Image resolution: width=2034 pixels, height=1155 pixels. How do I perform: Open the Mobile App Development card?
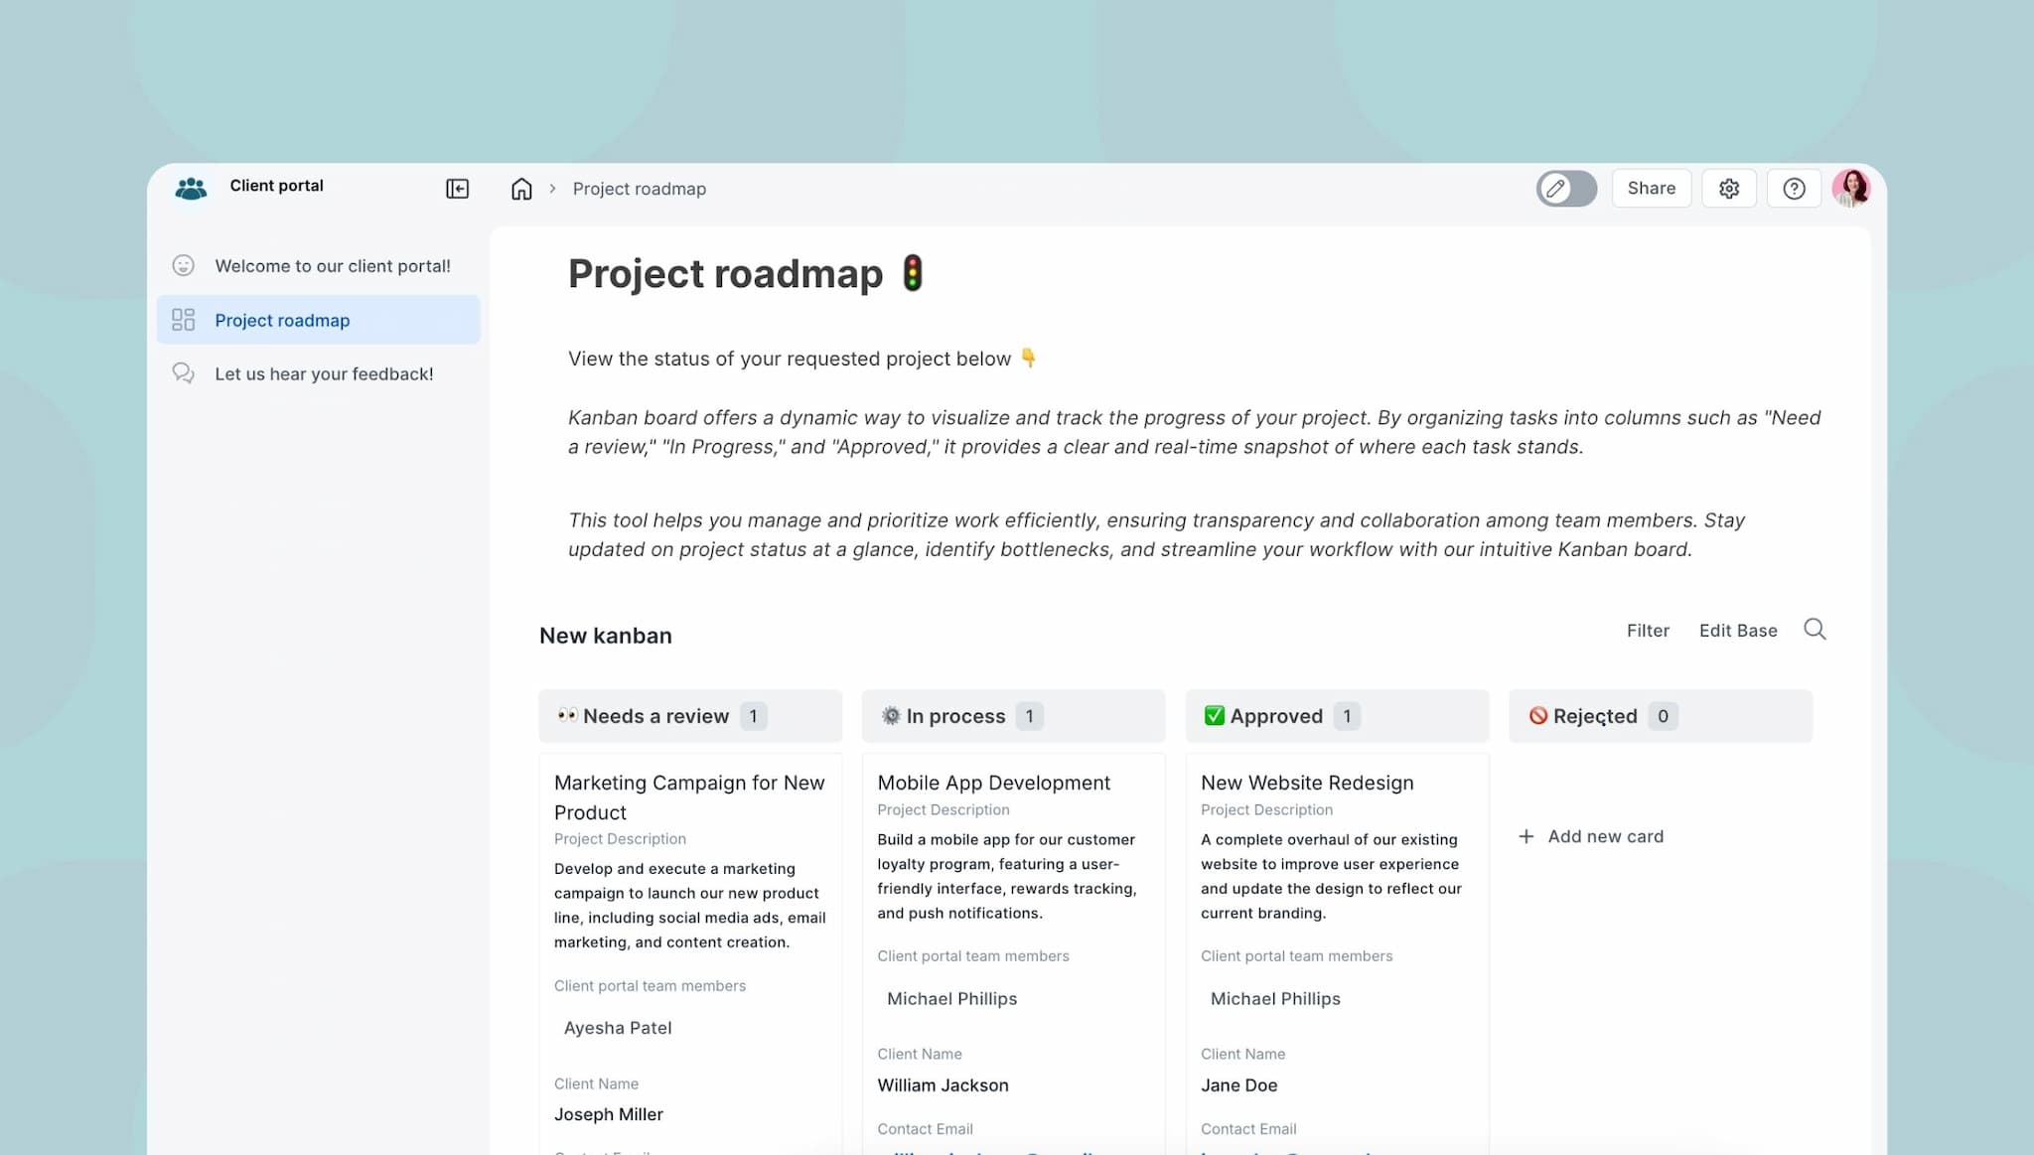click(x=993, y=783)
